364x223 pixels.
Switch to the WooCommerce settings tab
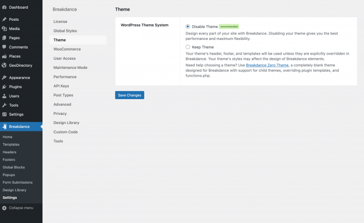[67, 49]
